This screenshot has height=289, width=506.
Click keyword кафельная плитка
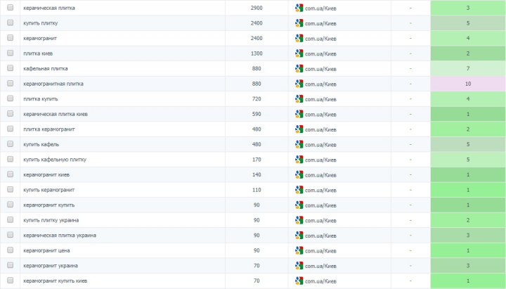46,69
